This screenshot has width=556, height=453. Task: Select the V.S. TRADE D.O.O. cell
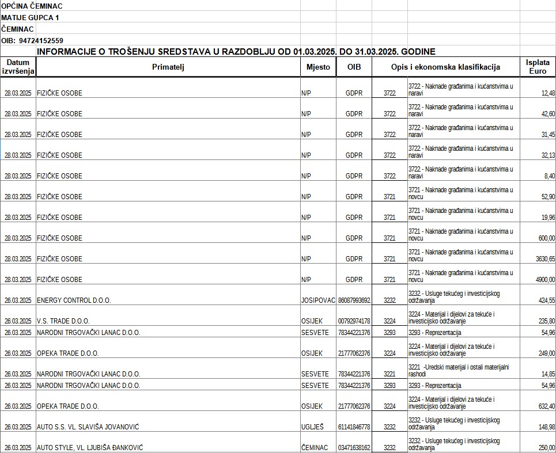click(63, 321)
